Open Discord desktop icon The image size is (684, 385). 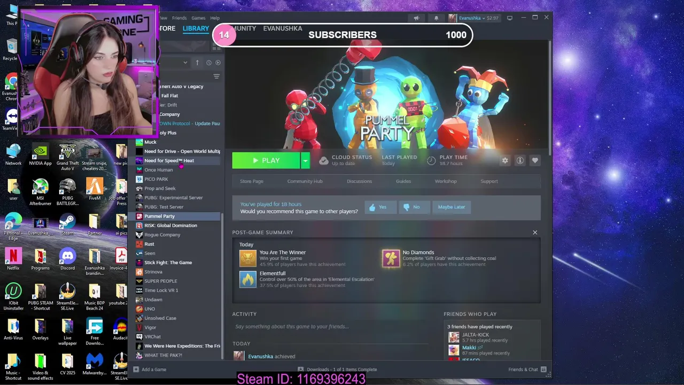67,259
